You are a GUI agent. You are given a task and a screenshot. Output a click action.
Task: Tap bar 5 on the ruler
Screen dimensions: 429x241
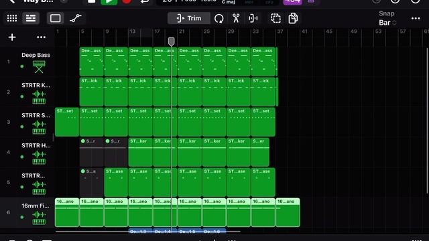click(x=82, y=31)
